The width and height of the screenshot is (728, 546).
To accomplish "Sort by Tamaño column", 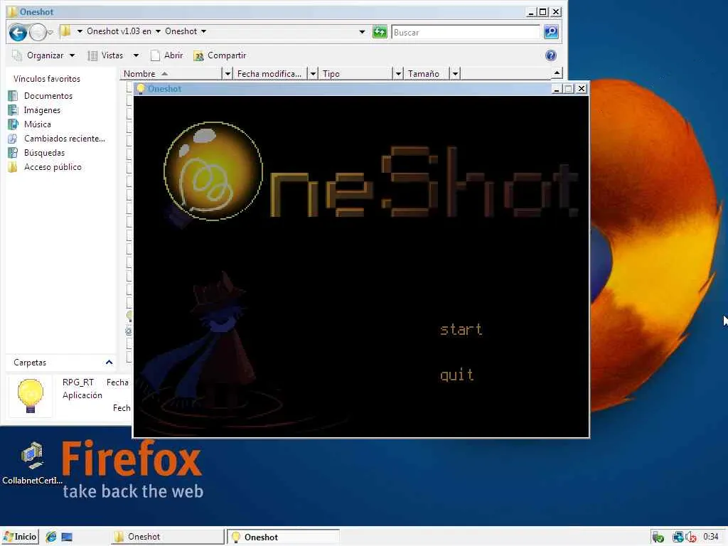I will [x=427, y=73].
